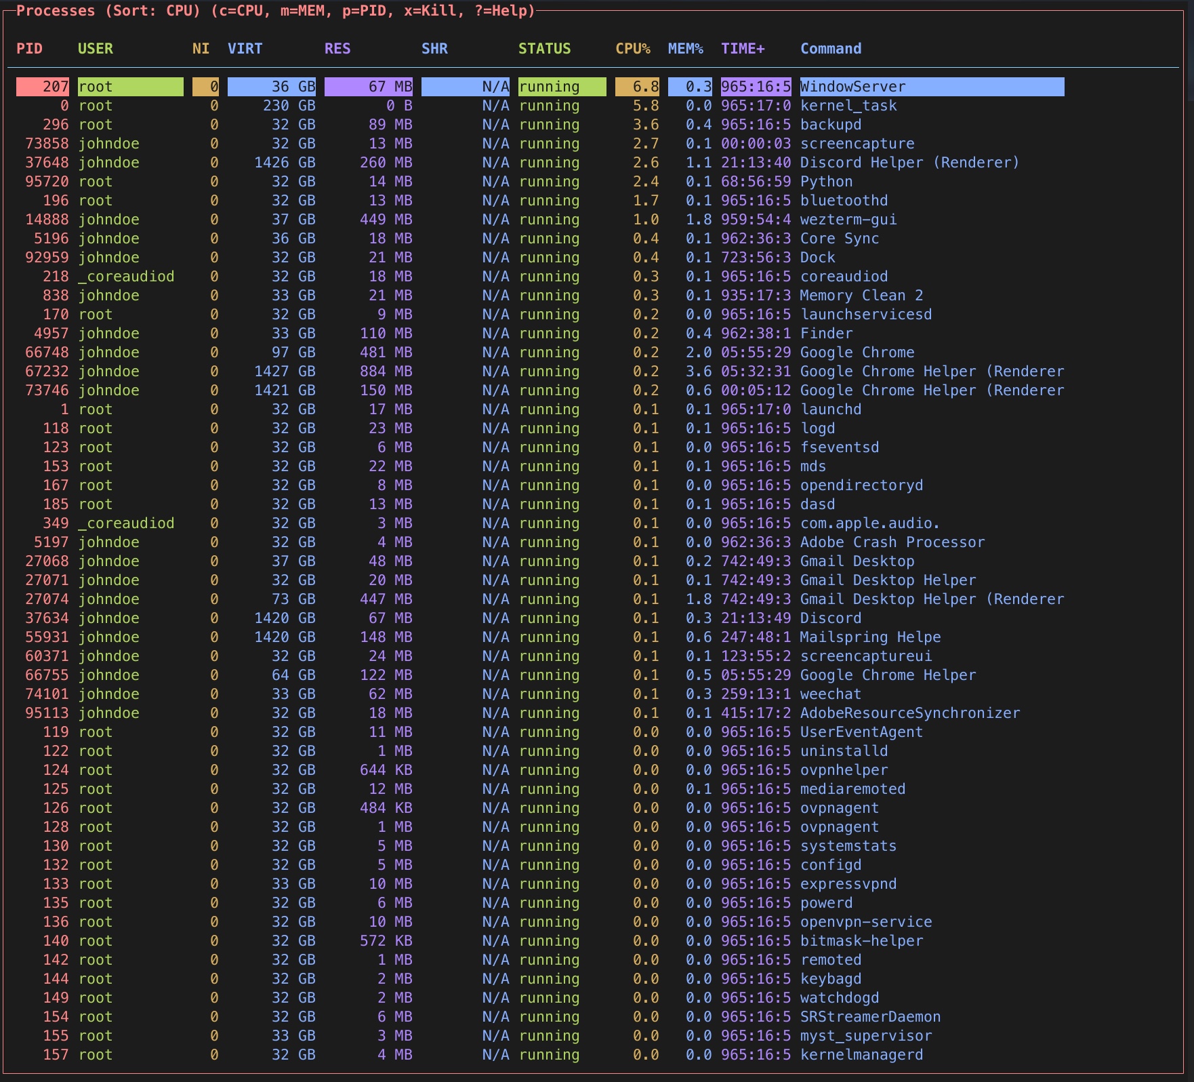Select the powerd process
Viewport: 1194px width, 1082px height.
point(540,903)
